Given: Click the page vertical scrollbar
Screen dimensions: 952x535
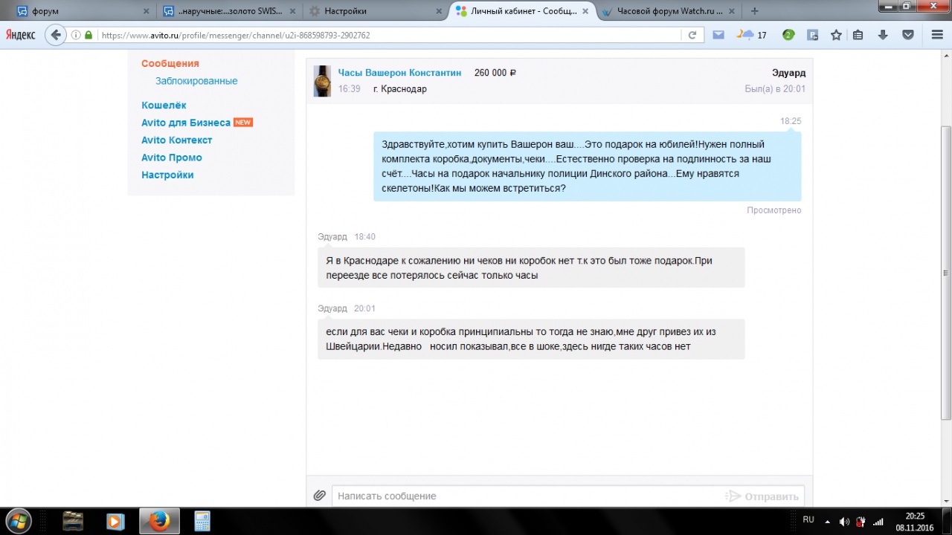Looking at the screenshot, I should (946, 272).
